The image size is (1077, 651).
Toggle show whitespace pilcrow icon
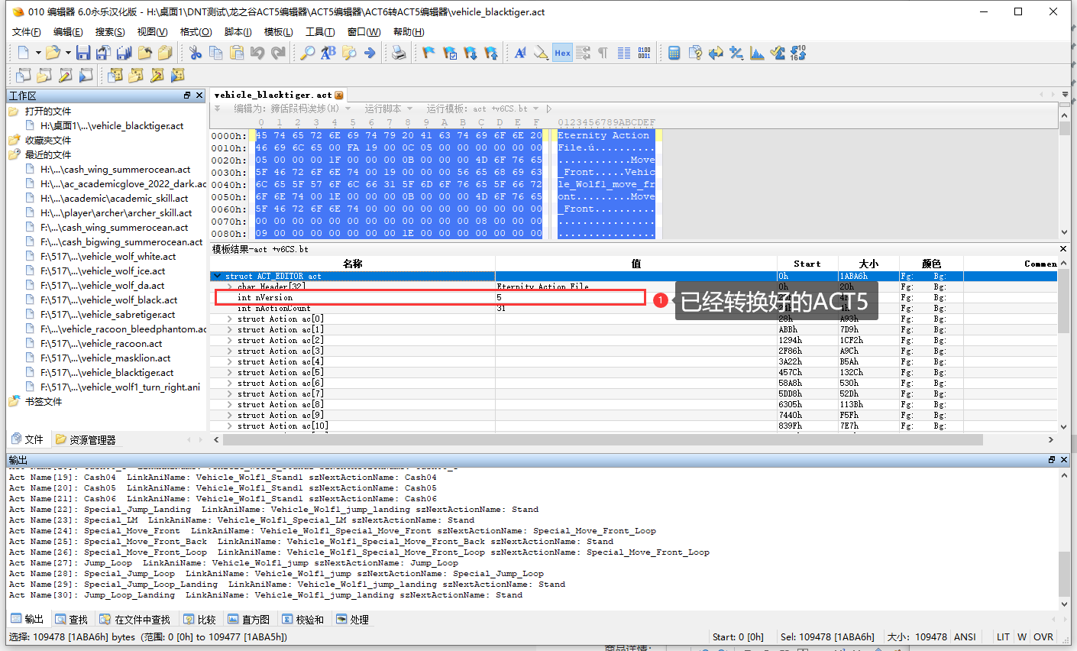coord(603,53)
